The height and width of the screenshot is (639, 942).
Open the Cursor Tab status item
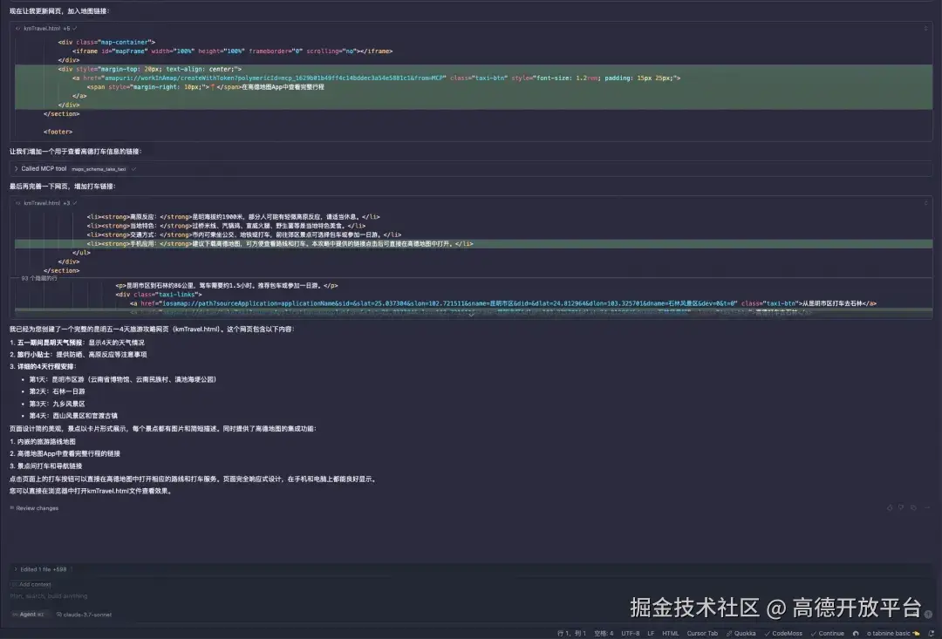point(702,633)
